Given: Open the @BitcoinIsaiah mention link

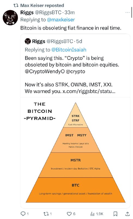Looking at the screenshot, I should pyautogui.click(x=69, y=50).
